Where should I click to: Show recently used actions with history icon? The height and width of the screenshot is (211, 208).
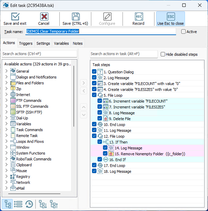tap(29, 204)
